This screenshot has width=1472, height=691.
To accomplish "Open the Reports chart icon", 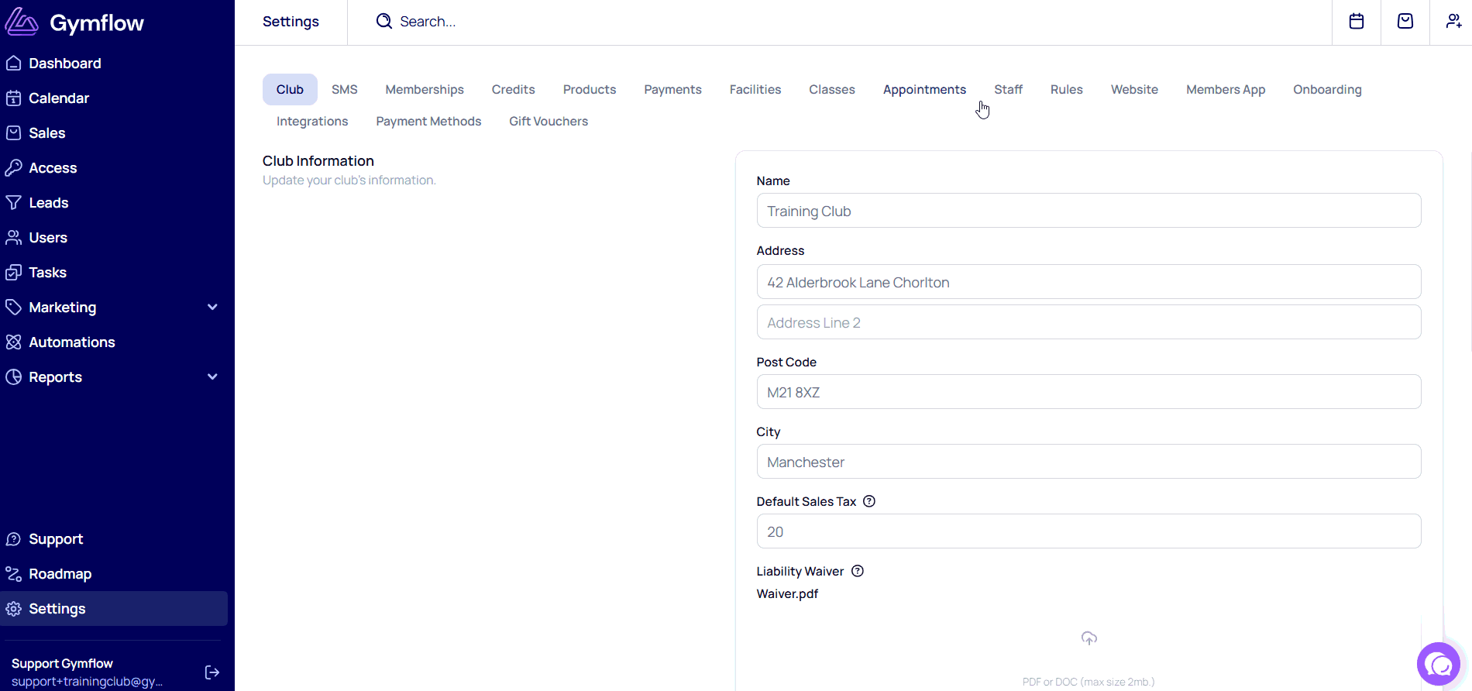I will (x=13, y=377).
